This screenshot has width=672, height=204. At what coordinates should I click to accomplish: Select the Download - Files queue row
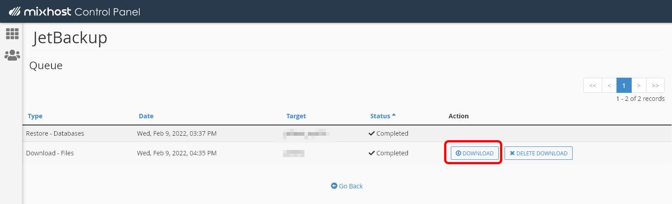[50, 153]
